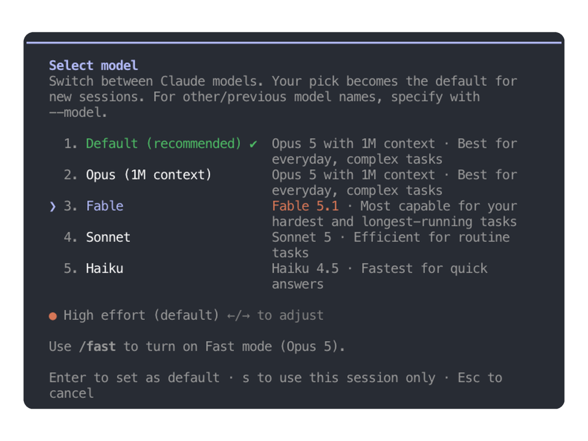Pick the Haiku model option

click(104, 268)
